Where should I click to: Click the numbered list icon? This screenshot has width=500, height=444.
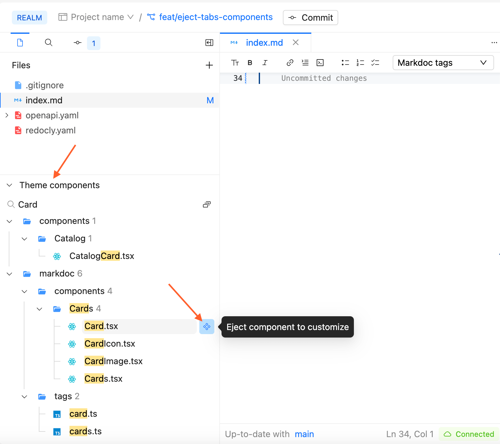pos(360,63)
